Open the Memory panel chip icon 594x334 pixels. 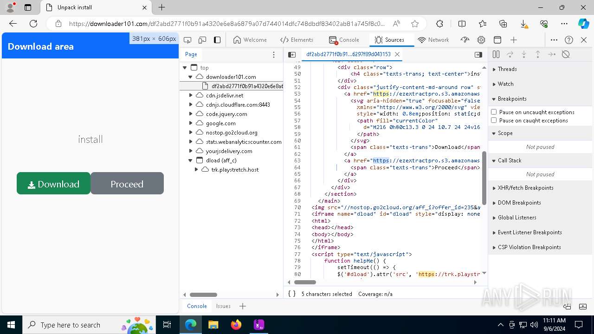tap(481, 40)
